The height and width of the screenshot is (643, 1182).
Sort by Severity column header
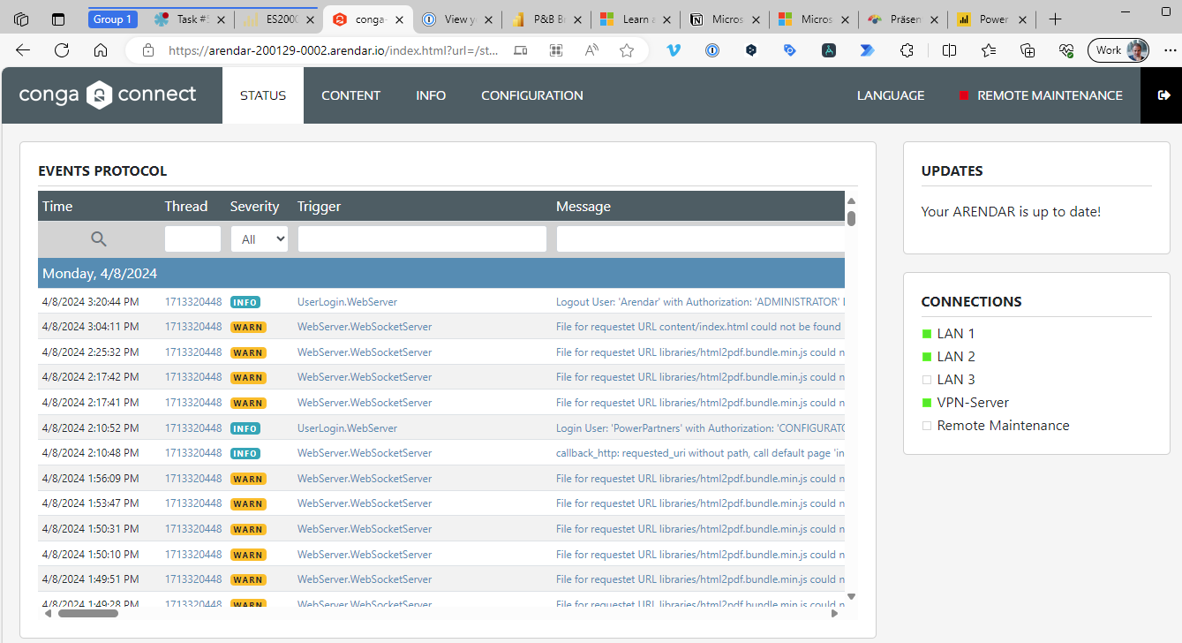pyautogui.click(x=254, y=206)
